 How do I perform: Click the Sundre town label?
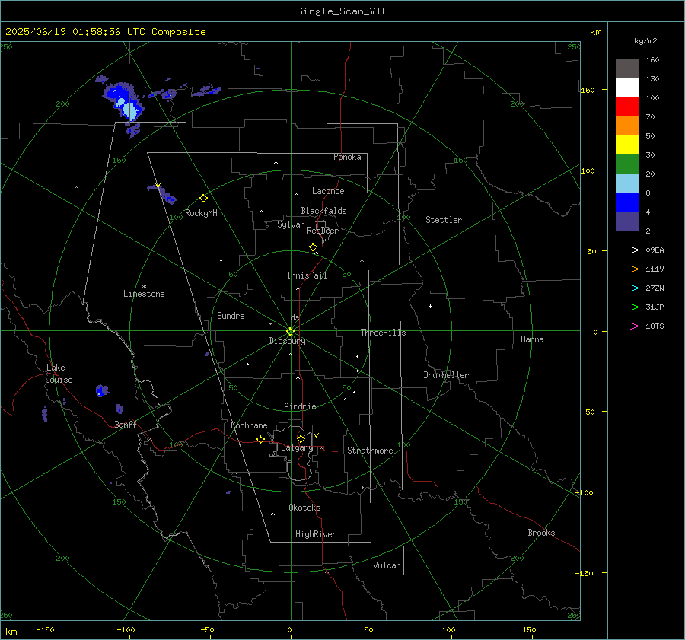[231, 315]
